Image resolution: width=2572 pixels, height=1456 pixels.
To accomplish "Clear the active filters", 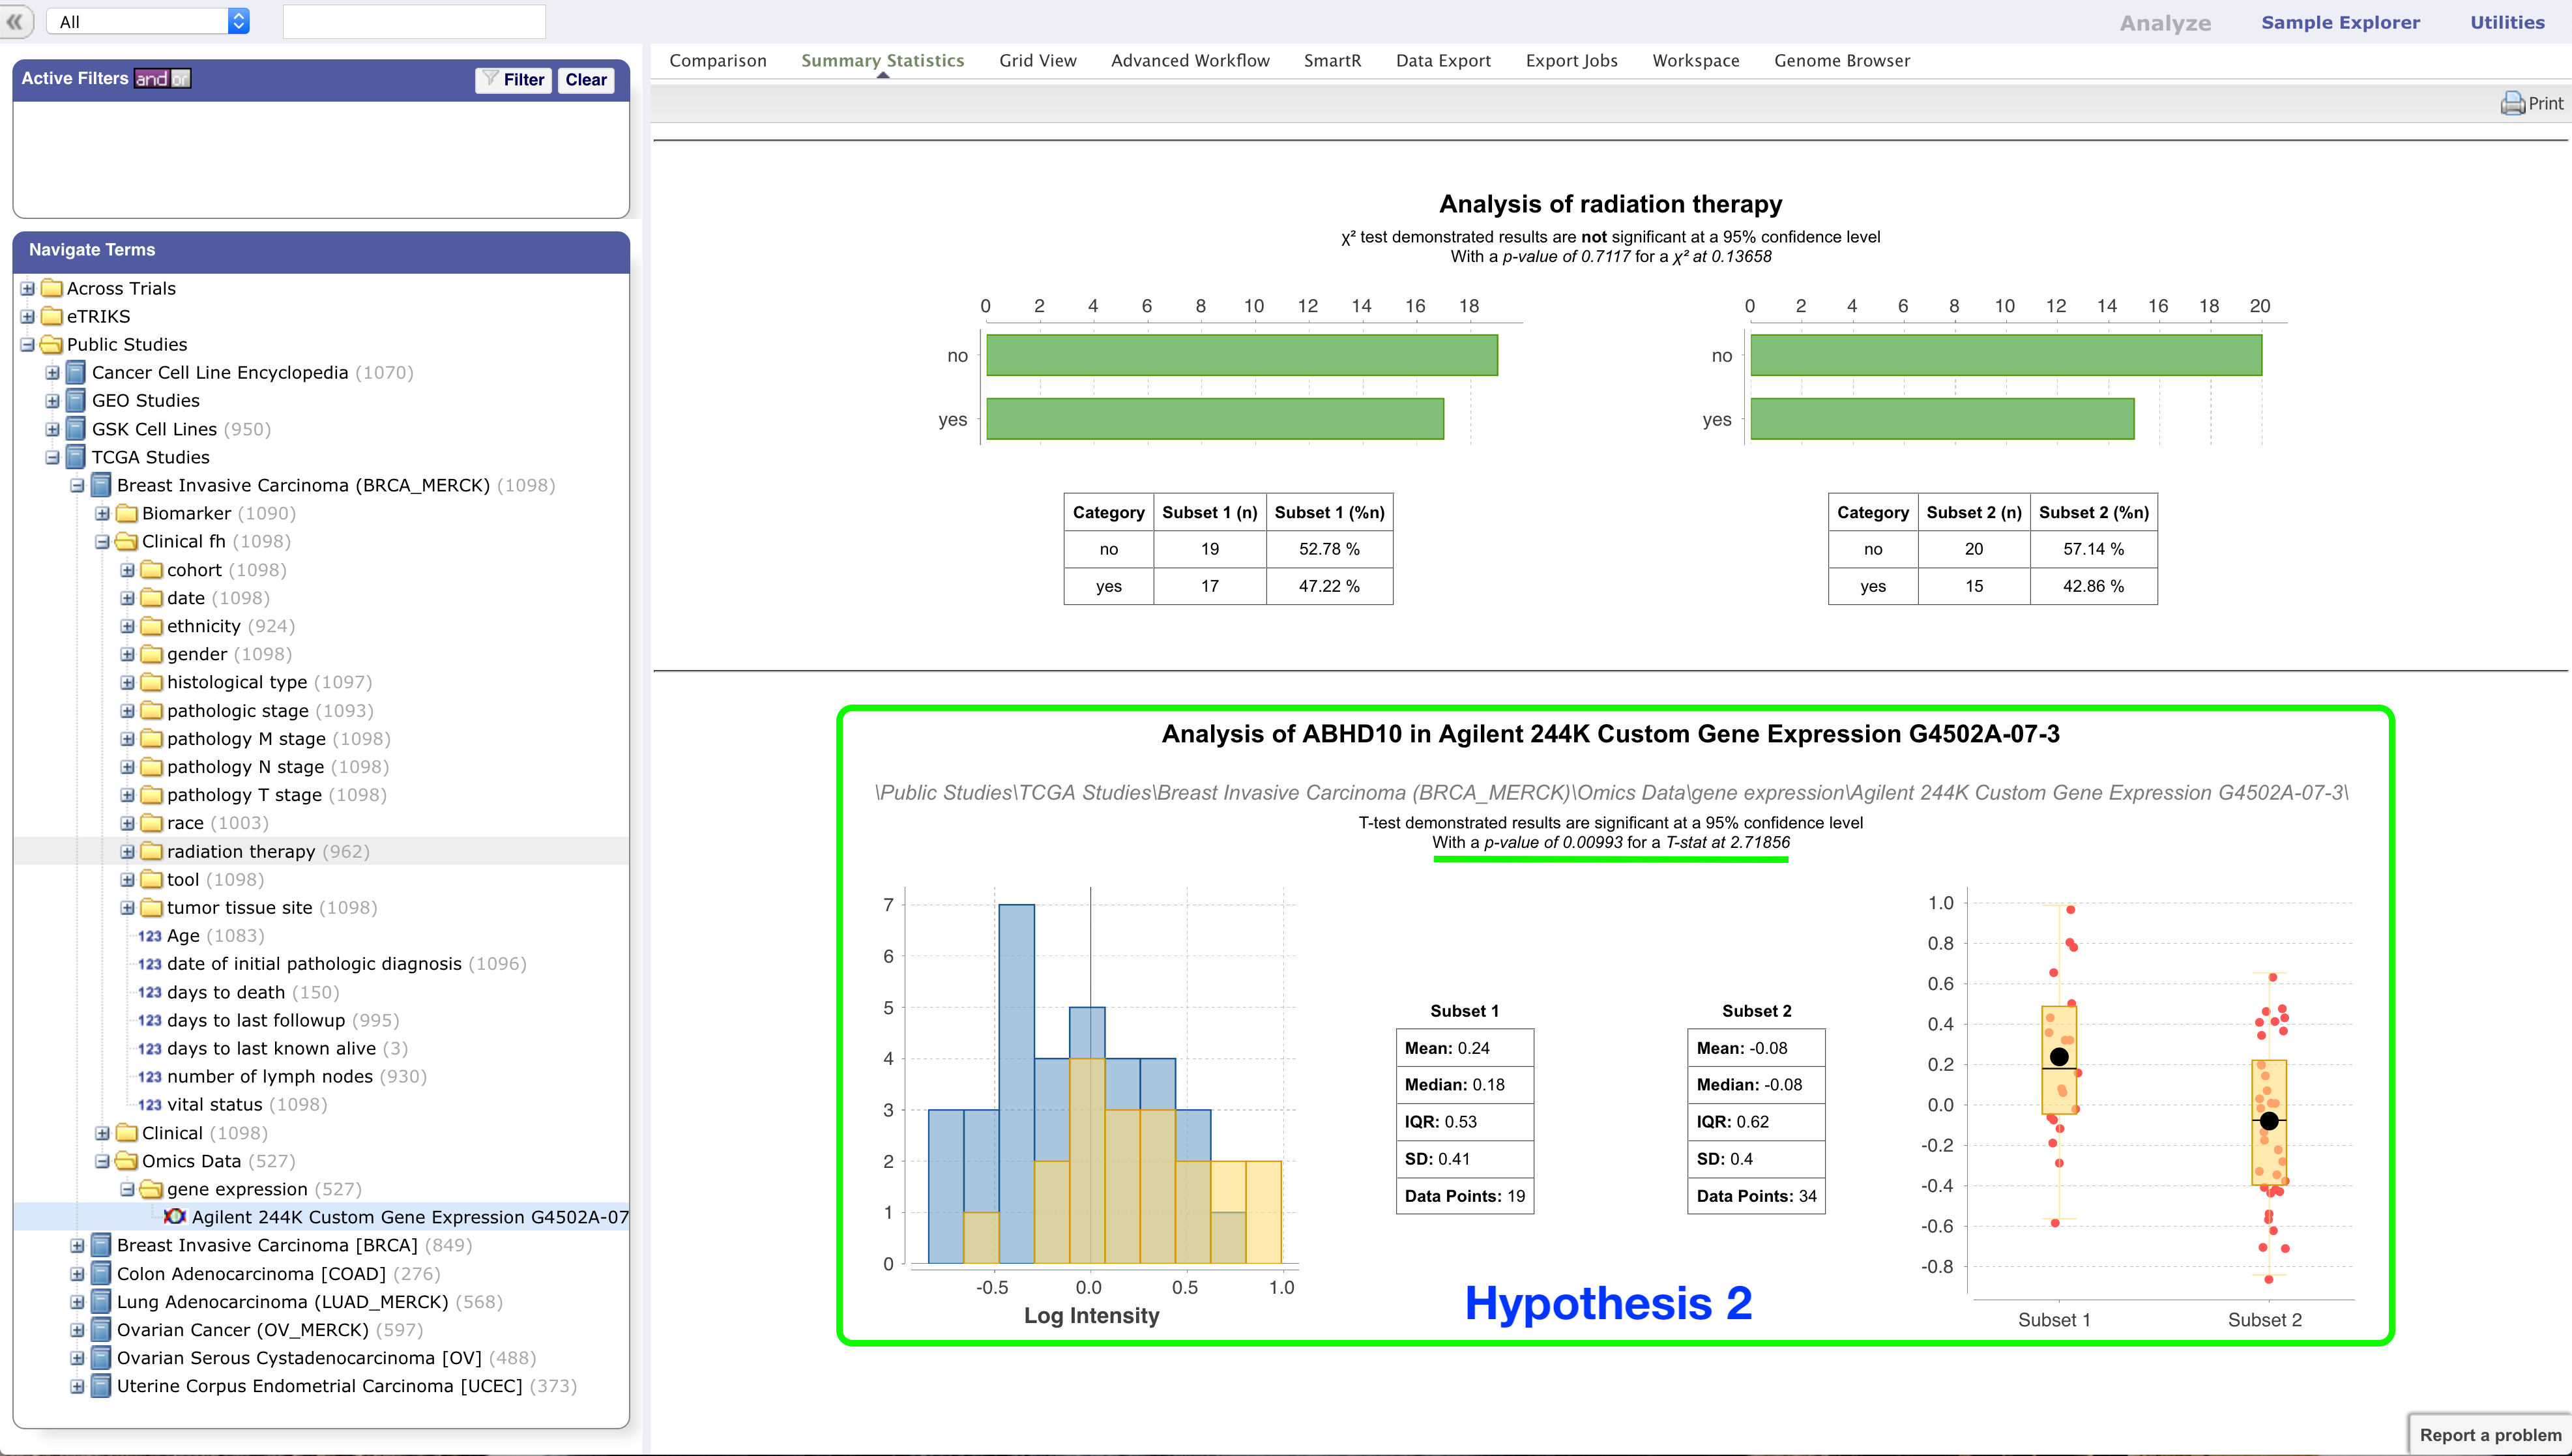I will pyautogui.click(x=585, y=79).
